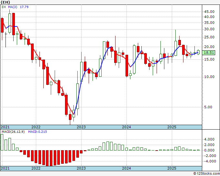220x176 pixels.
Task: Click the EH ticker label in legend
Action: [x=4, y=7]
